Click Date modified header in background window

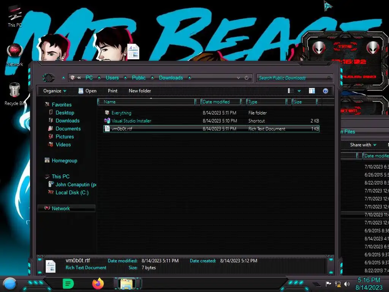pyautogui.click(x=376, y=156)
